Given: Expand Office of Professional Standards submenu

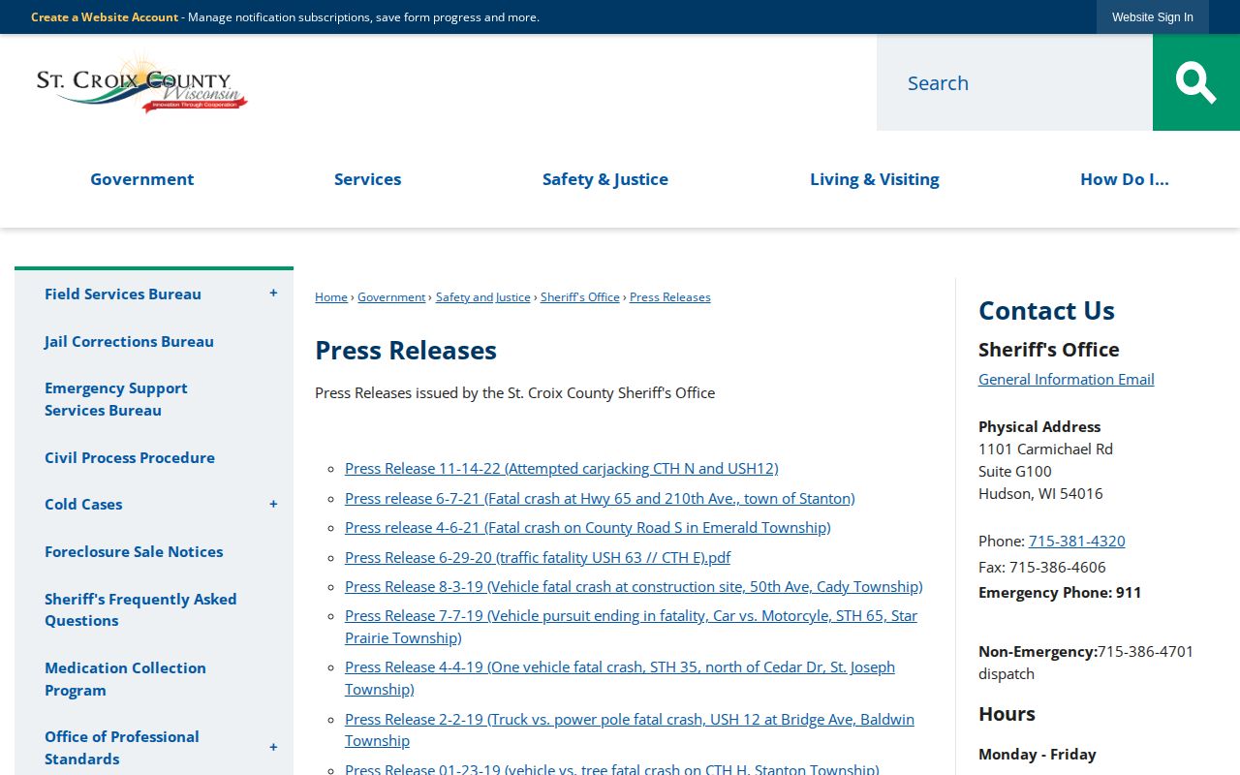Looking at the screenshot, I should (x=273, y=747).
